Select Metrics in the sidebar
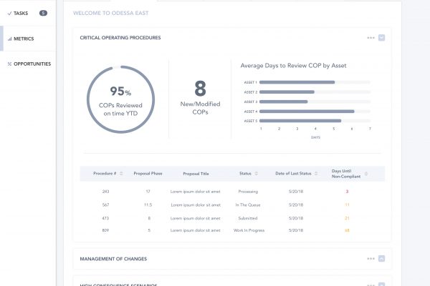This screenshot has height=286, width=430. [x=28, y=39]
